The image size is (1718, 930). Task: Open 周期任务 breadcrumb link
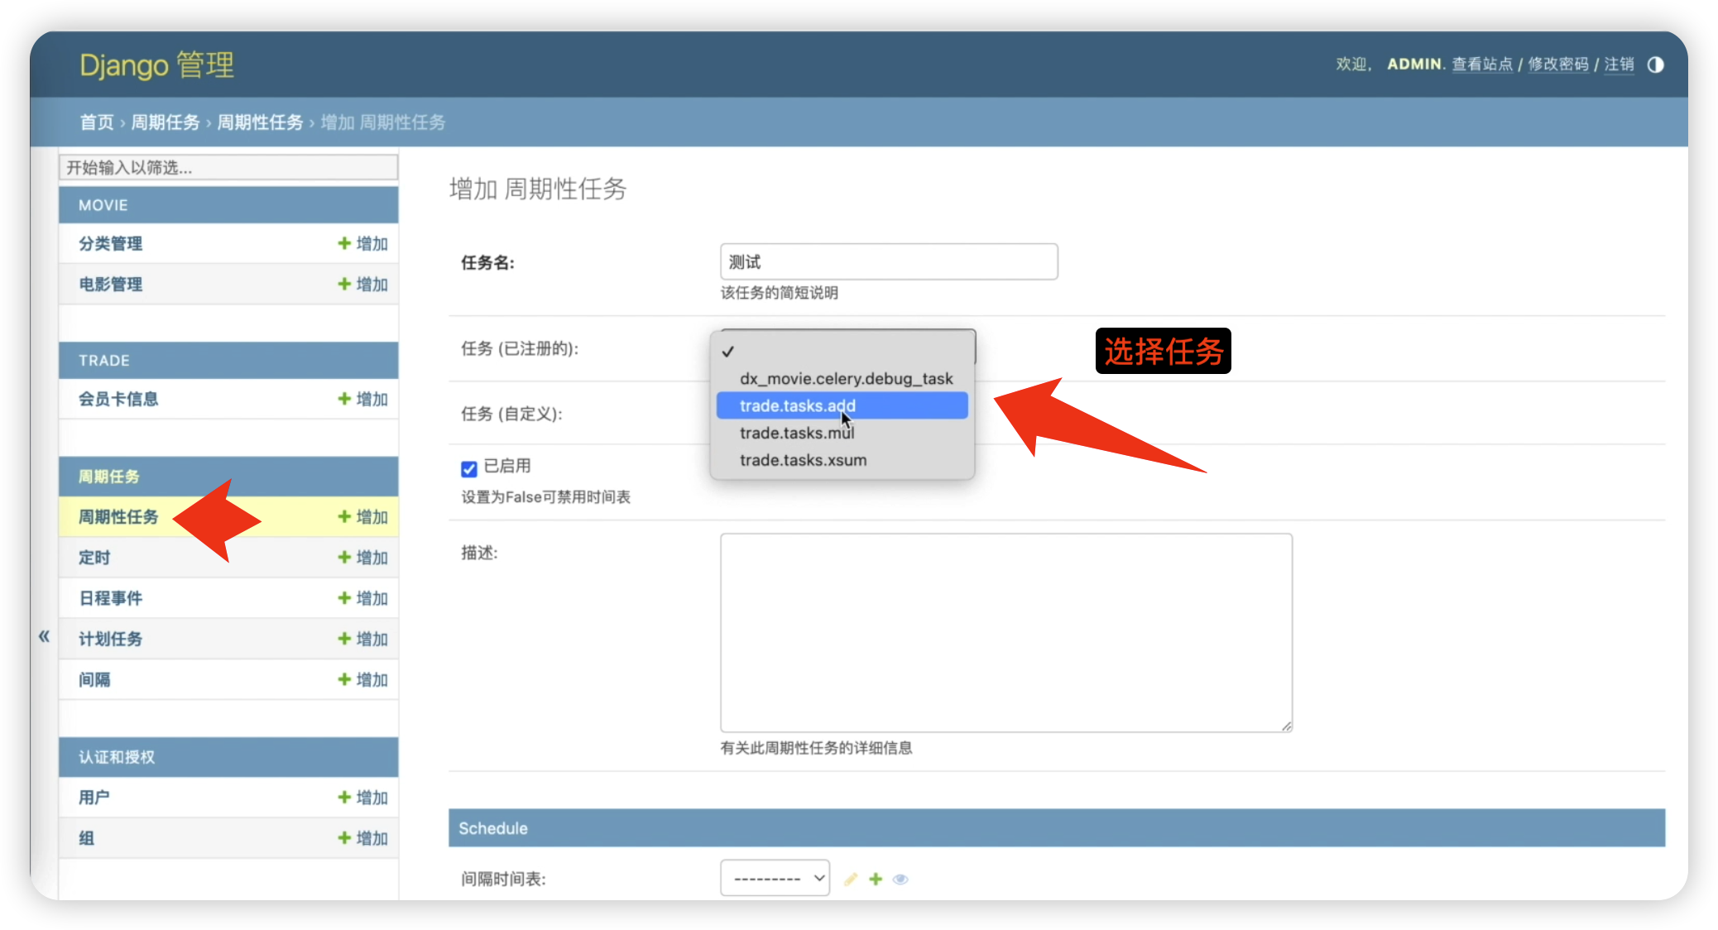(166, 122)
